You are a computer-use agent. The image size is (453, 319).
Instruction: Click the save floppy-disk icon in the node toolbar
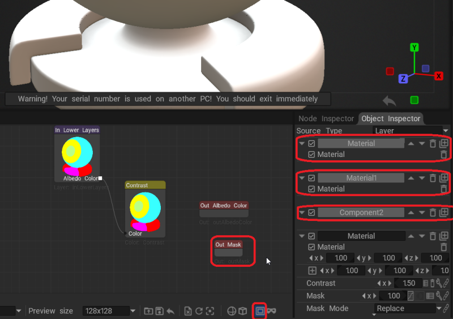pos(160,311)
